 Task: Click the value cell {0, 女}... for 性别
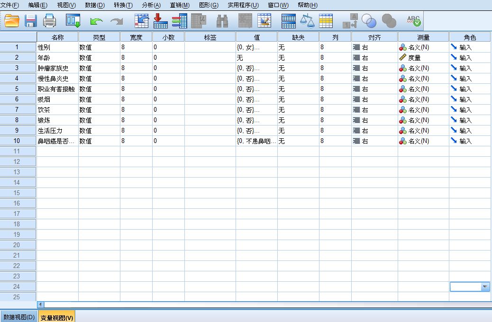[x=256, y=47]
